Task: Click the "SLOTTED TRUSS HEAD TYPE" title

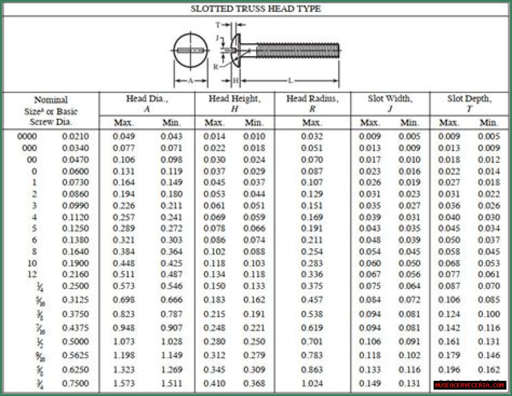Action: point(256,9)
